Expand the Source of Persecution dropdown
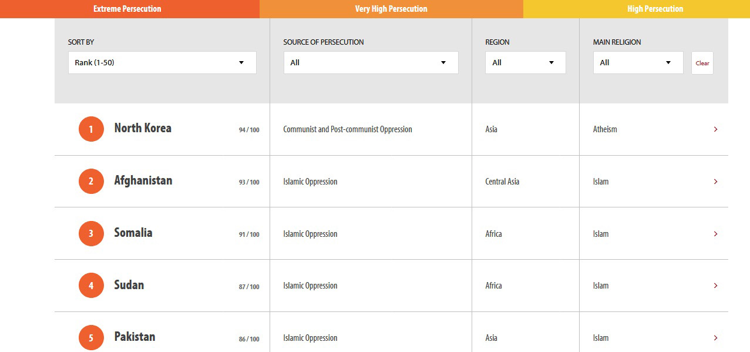The image size is (750, 352). click(371, 63)
